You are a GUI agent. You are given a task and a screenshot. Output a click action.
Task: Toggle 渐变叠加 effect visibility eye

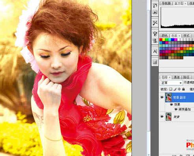pos(176,109)
